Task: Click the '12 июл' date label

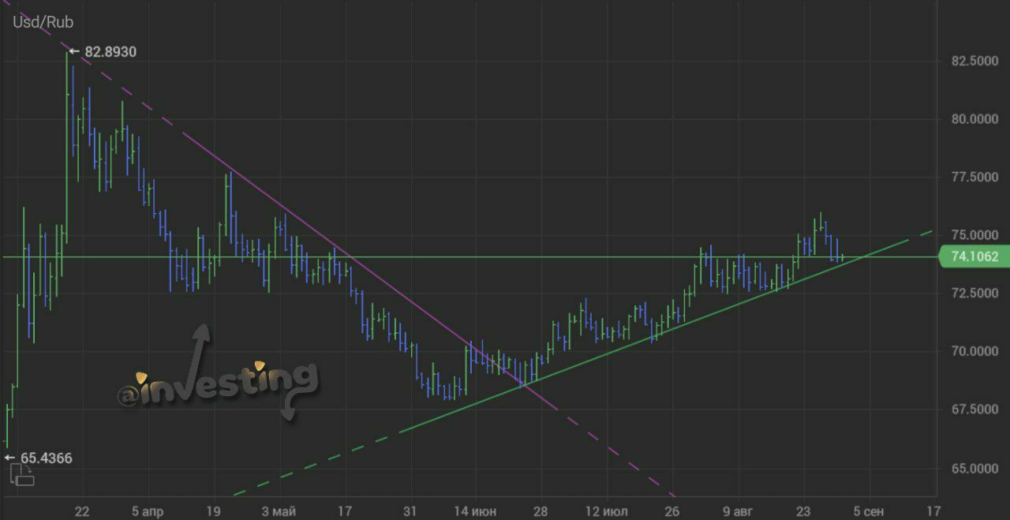Action: pos(607,511)
